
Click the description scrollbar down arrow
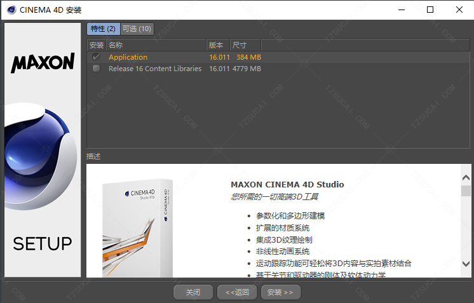click(x=466, y=264)
